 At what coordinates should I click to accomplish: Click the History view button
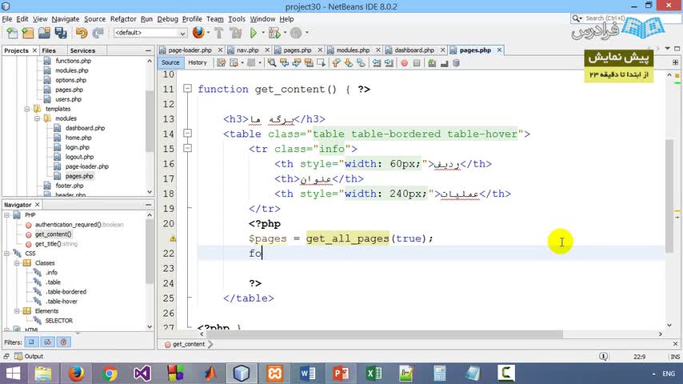pos(197,62)
